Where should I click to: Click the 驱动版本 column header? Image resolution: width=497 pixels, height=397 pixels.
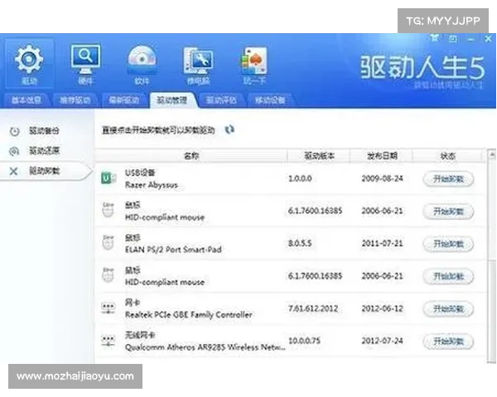tap(319, 155)
